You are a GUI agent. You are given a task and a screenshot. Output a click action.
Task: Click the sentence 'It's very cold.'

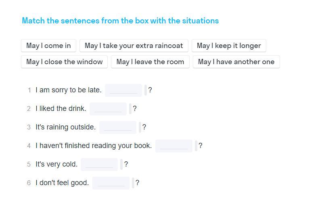(x=56, y=164)
